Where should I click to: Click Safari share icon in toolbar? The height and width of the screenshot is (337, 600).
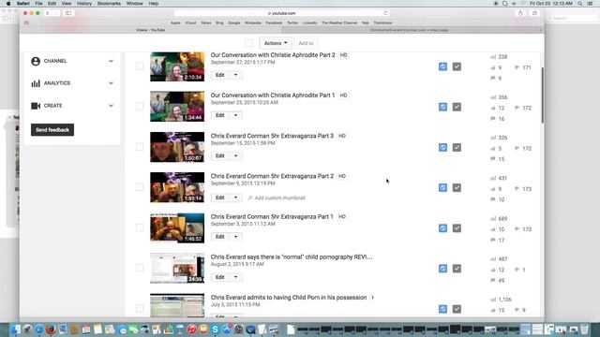pyautogui.click(x=520, y=13)
